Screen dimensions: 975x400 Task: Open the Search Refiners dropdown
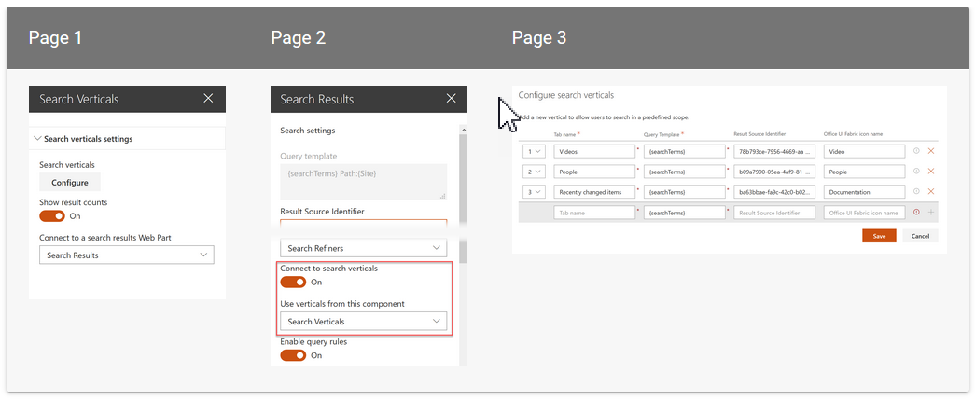364,248
